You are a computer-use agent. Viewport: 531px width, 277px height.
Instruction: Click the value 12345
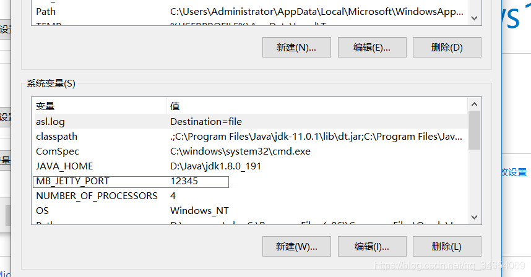[184, 181]
